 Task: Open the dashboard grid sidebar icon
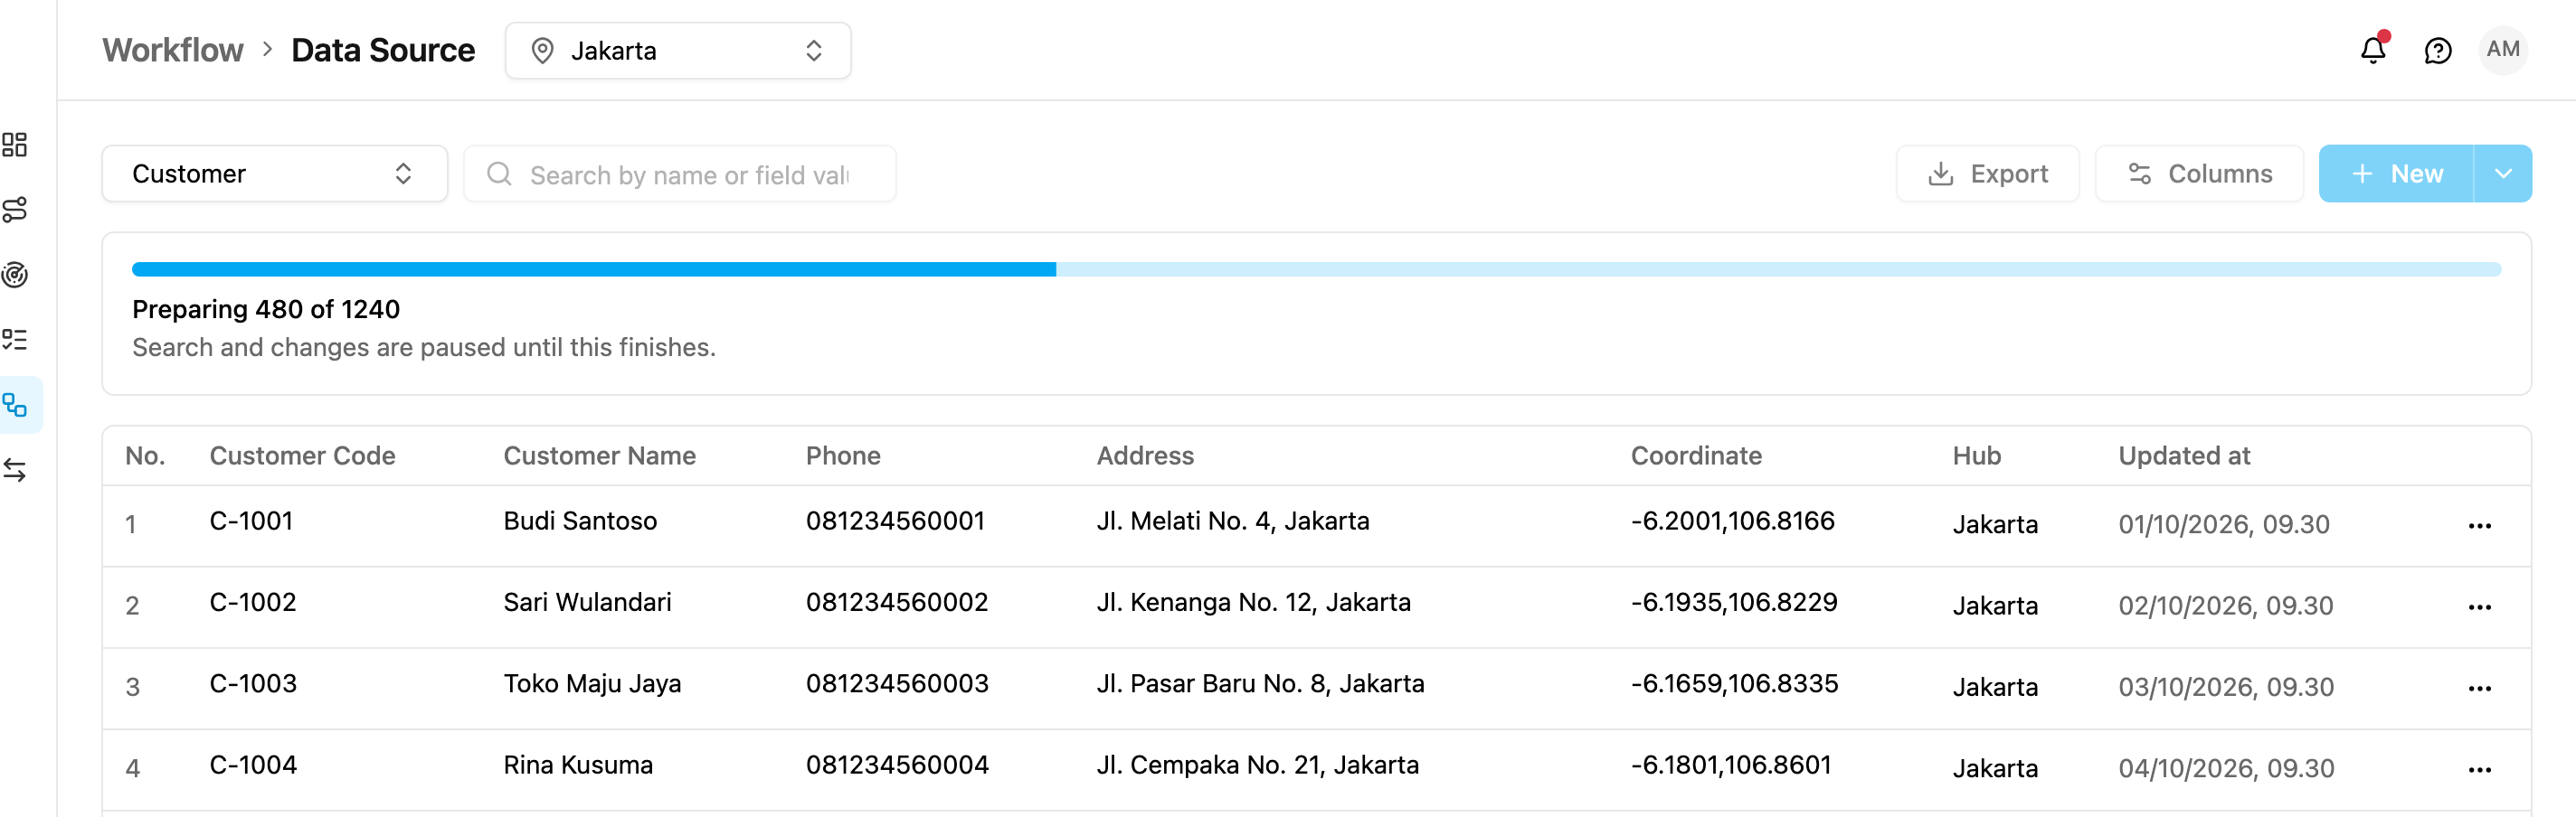(x=15, y=145)
